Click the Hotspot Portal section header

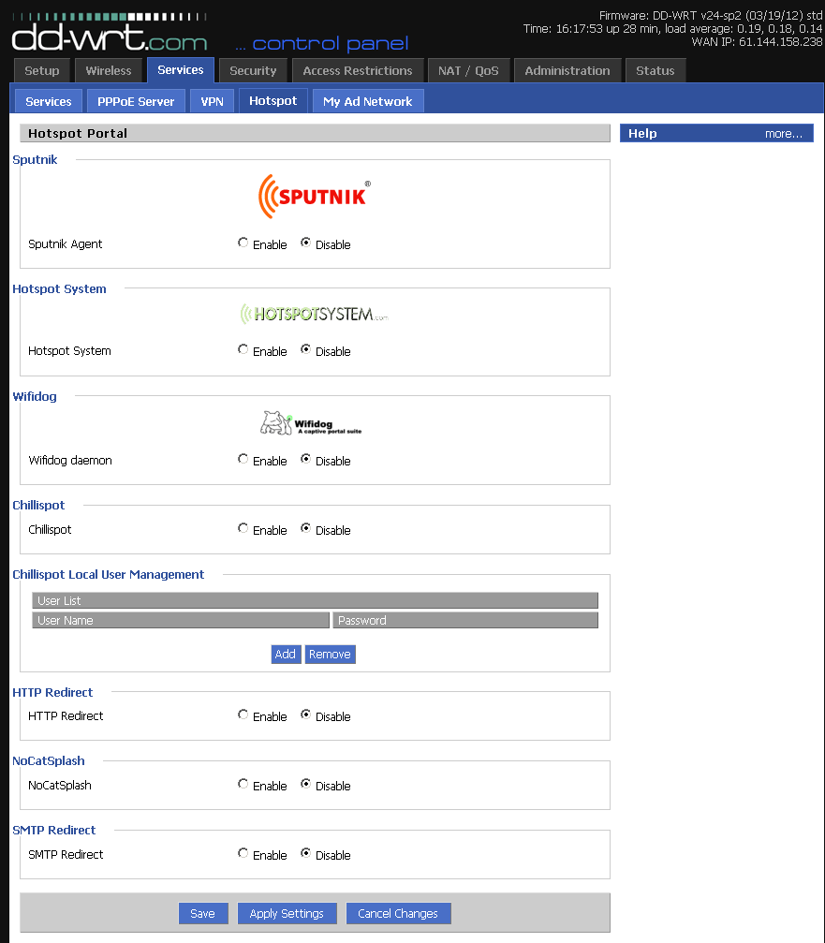click(315, 134)
